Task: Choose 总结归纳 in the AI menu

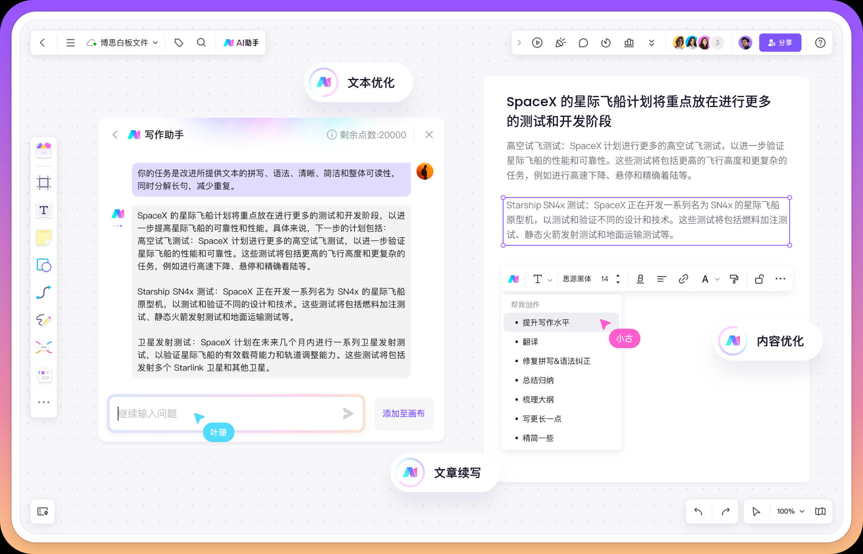Action: coord(538,380)
